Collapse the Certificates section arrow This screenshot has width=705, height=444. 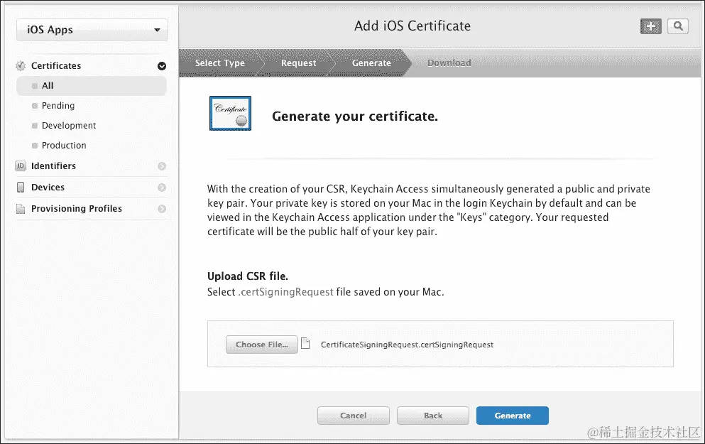pos(162,66)
